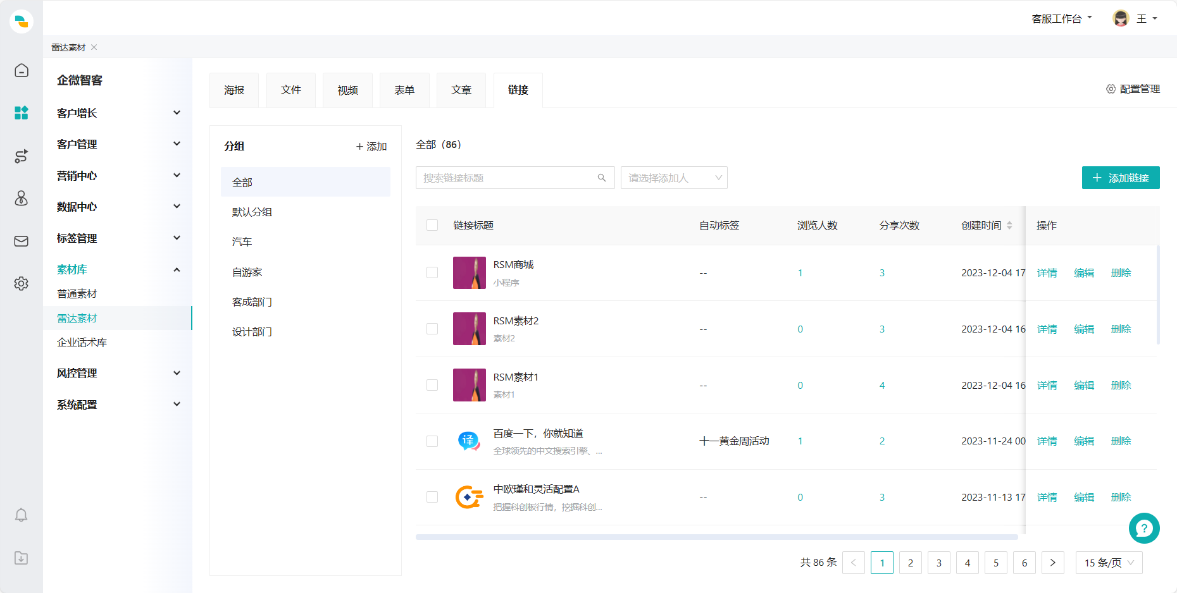This screenshot has width=1177, height=593.
Task: Click 编辑 for RSM素材2
Action: click(x=1084, y=329)
